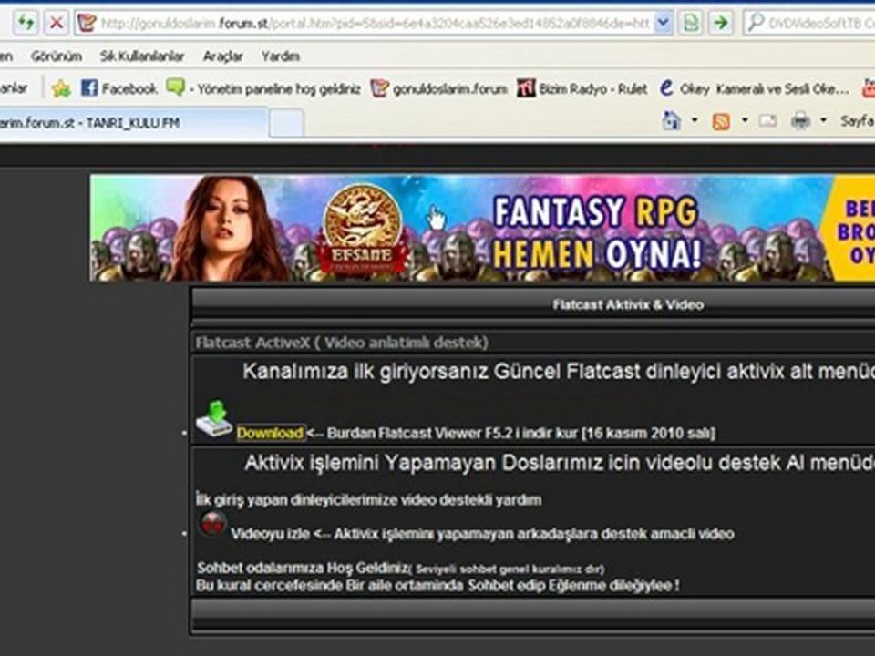875x656 pixels.
Task: Open the Sayfa menu in command bar
Action: (857, 120)
